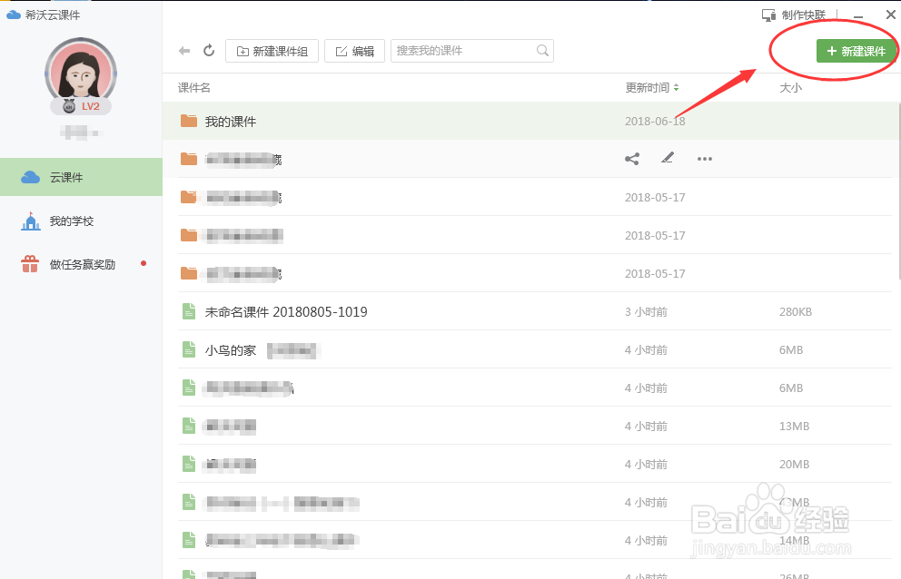Viewport: 901px width, 579px height.
Task: Select the 云课件 cloud icon in the sidebar
Action: (29, 176)
